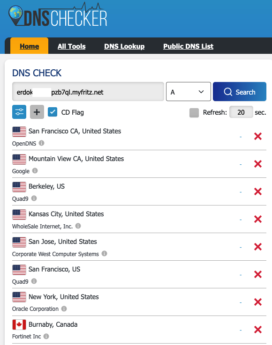The height and width of the screenshot is (345, 272).
Task: Click the plus icon to add server
Action: coord(37,112)
